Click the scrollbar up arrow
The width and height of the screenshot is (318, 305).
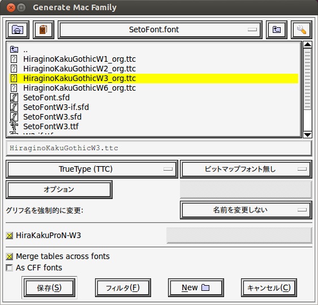[307, 45]
